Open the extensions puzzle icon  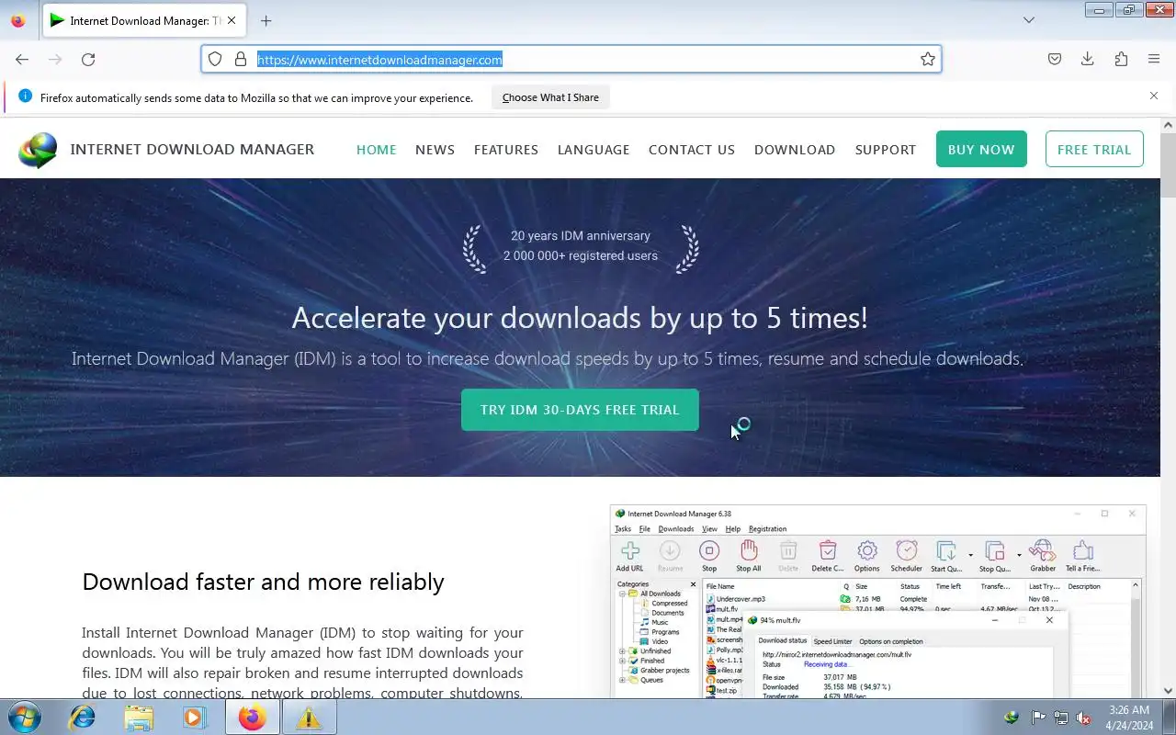[x=1121, y=59]
